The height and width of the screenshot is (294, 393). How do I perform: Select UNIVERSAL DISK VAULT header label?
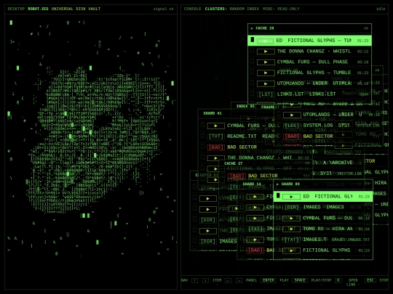coord(76,9)
